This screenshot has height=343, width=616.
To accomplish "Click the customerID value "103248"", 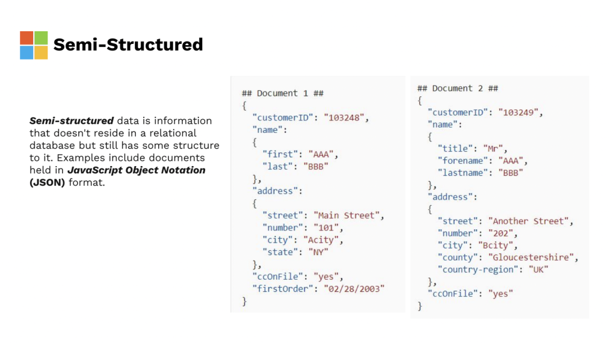I will [345, 118].
